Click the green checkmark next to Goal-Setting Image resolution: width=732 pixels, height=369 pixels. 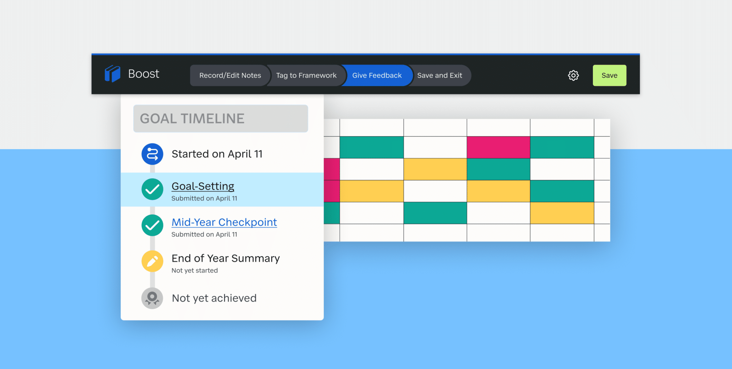(x=152, y=189)
